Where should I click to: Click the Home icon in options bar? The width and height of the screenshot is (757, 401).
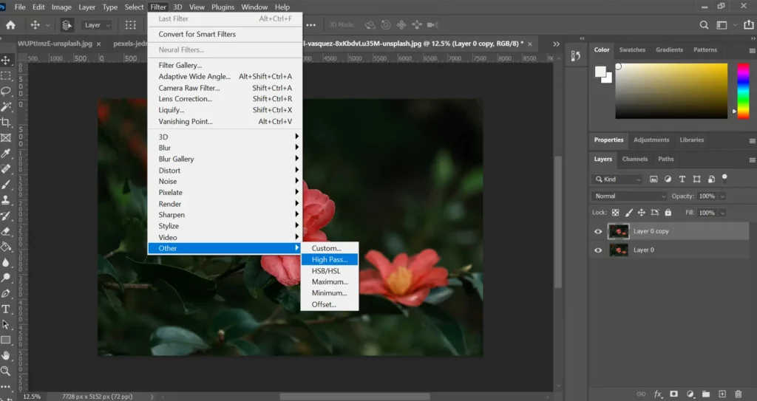click(x=10, y=25)
